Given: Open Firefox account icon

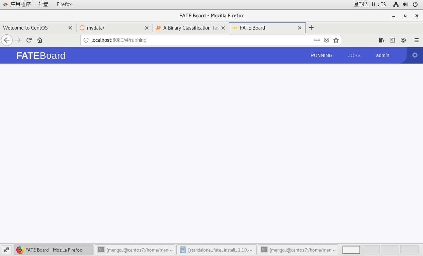Looking at the screenshot, I should pos(403,40).
